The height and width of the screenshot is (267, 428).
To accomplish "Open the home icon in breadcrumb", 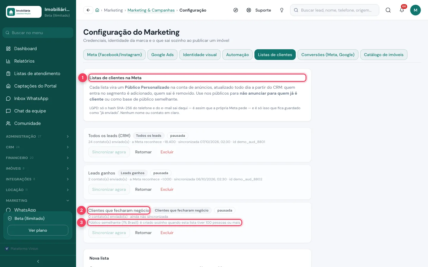I will 97,10.
